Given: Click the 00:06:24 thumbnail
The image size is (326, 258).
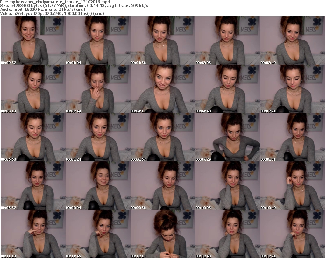Looking at the screenshot, I should 98,137.
